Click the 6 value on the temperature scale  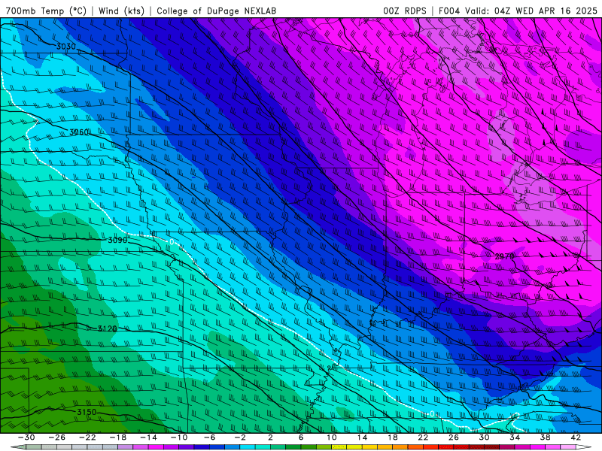coord(301,437)
